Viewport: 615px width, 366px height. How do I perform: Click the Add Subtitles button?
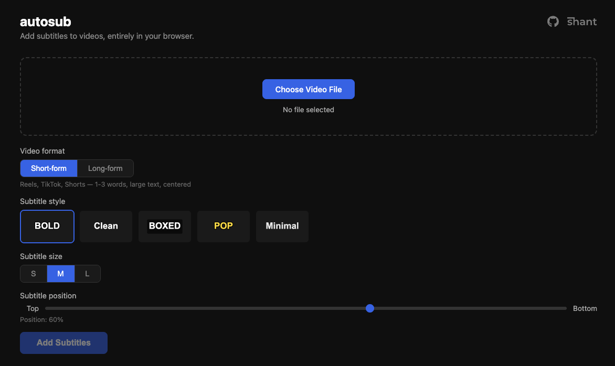(x=63, y=342)
